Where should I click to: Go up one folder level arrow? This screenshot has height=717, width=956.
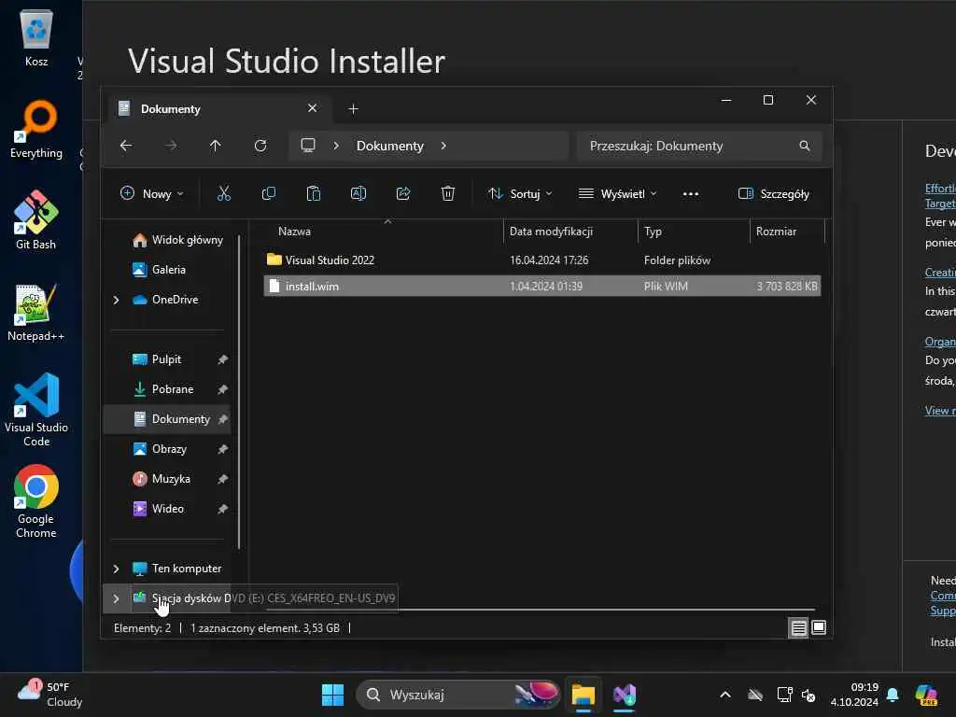216,146
